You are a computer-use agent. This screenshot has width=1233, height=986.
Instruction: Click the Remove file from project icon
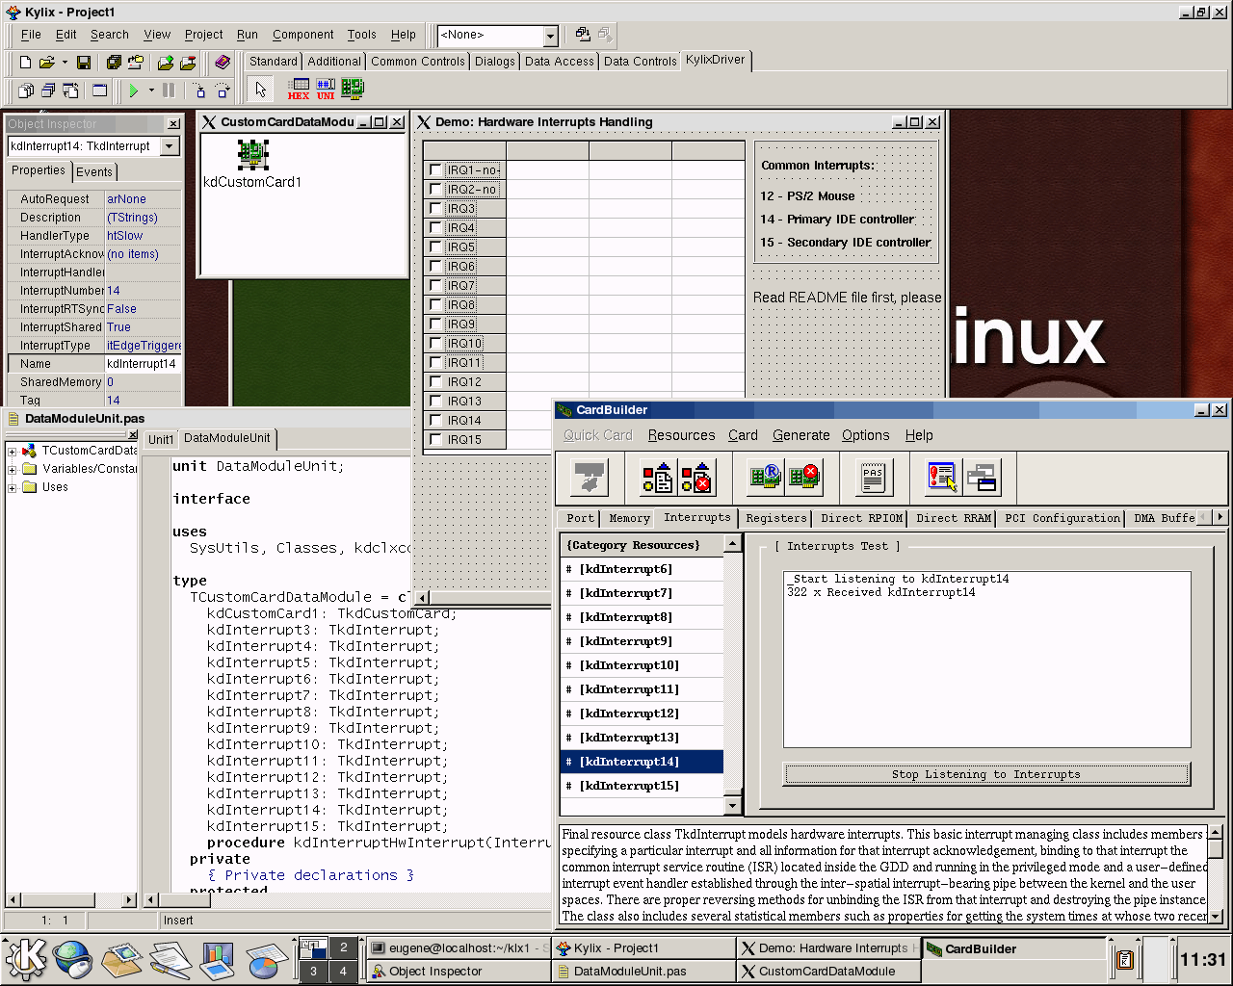click(x=188, y=63)
